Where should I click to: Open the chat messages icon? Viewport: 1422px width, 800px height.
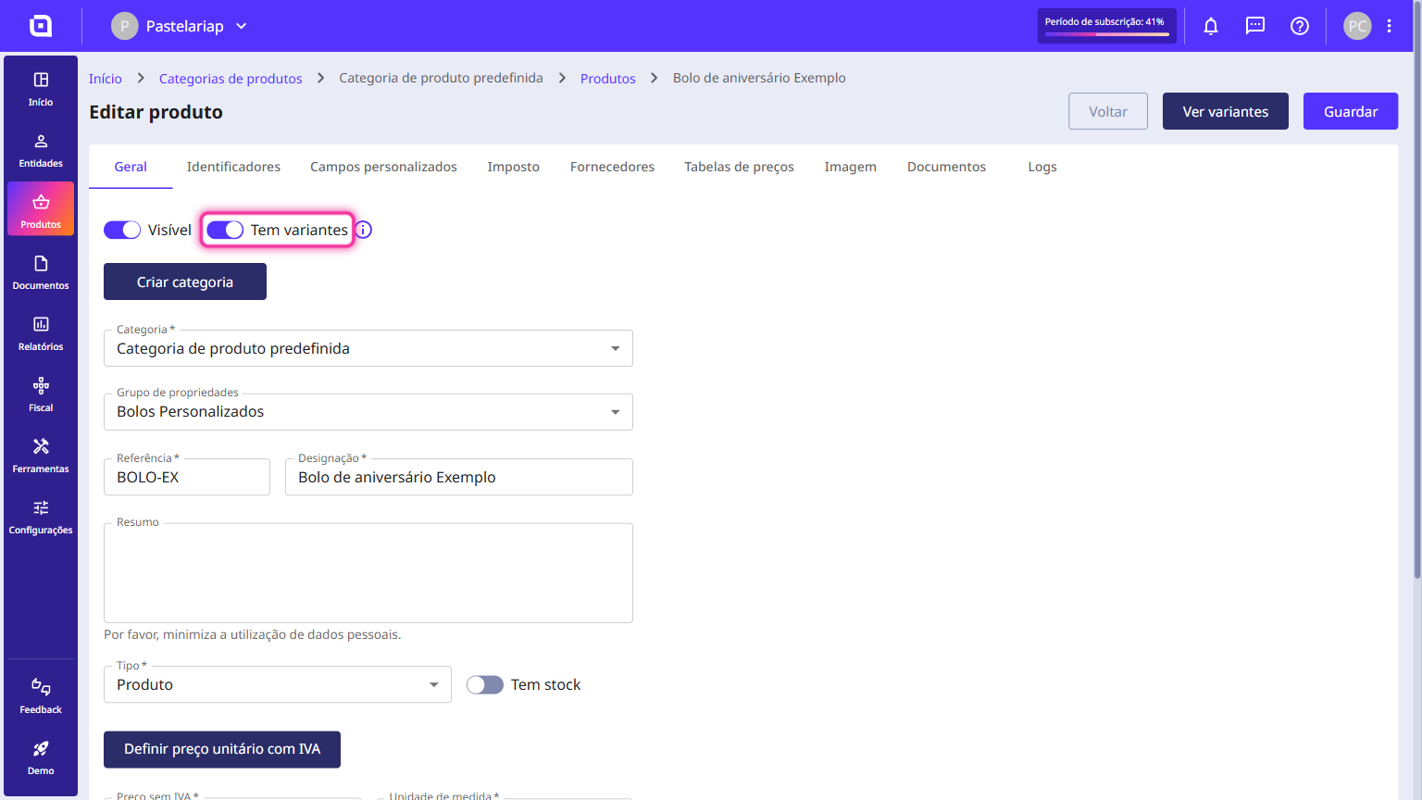1255,26
